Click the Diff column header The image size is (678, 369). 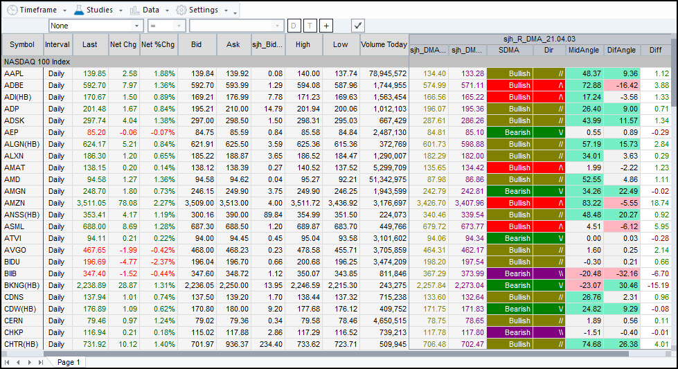656,50
